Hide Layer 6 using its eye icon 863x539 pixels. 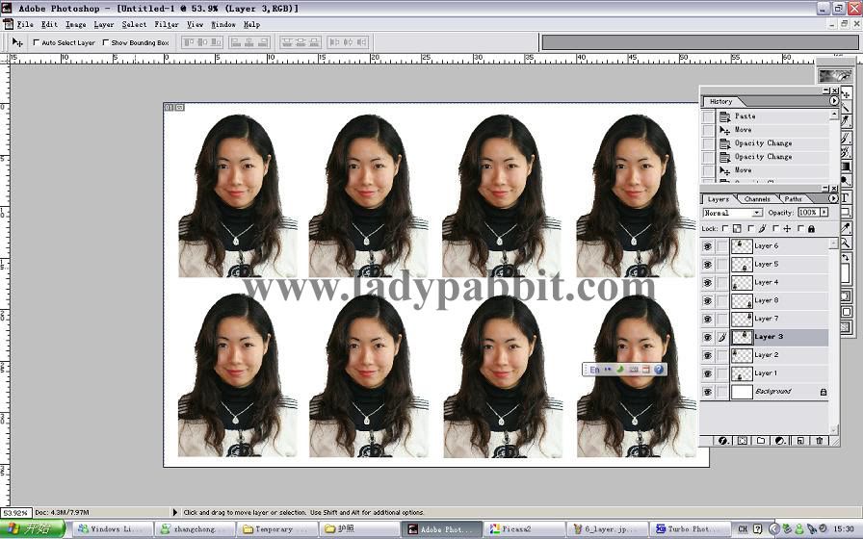tap(708, 246)
